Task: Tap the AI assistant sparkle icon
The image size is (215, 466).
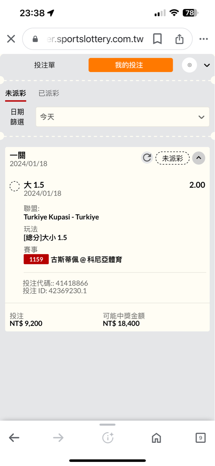Action: [108, 438]
